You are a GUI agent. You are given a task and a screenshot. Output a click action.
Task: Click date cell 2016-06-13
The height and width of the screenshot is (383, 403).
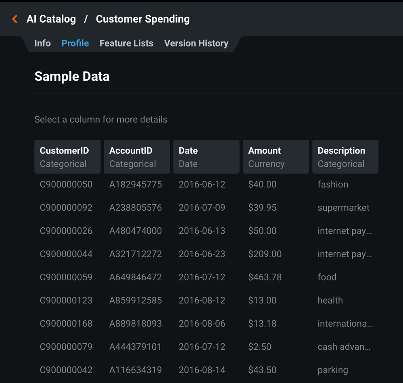click(202, 231)
